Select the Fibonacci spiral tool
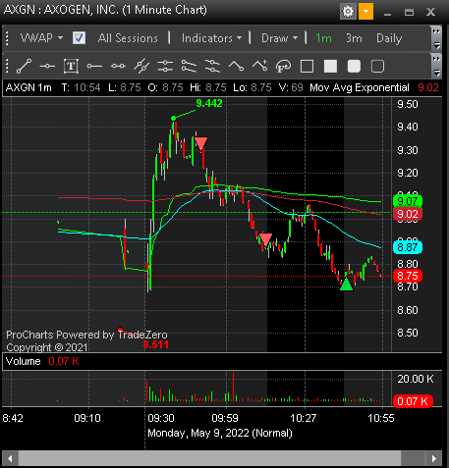This screenshot has height=468, width=449. [283, 67]
